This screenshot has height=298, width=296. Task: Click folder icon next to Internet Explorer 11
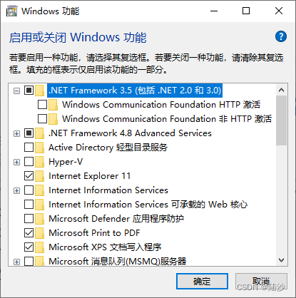[40, 176]
